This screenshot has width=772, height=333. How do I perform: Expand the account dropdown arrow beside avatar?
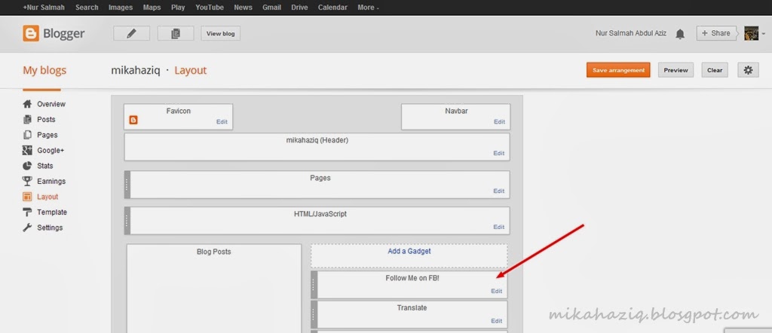[x=763, y=34]
